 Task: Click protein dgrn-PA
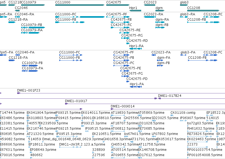tap(164, 58)
